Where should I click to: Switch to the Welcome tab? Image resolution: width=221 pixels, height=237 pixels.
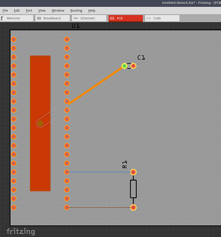pyautogui.click(x=17, y=18)
